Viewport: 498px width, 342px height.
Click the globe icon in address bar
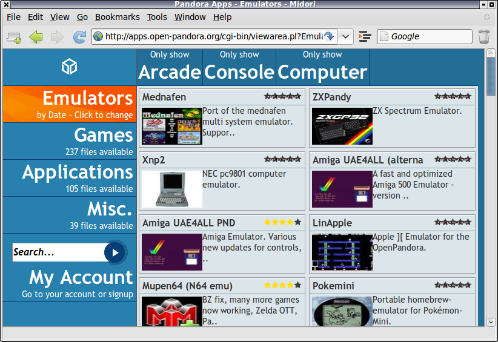(98, 37)
